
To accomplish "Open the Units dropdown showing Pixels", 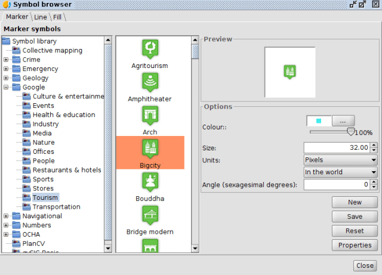I will pos(340,160).
